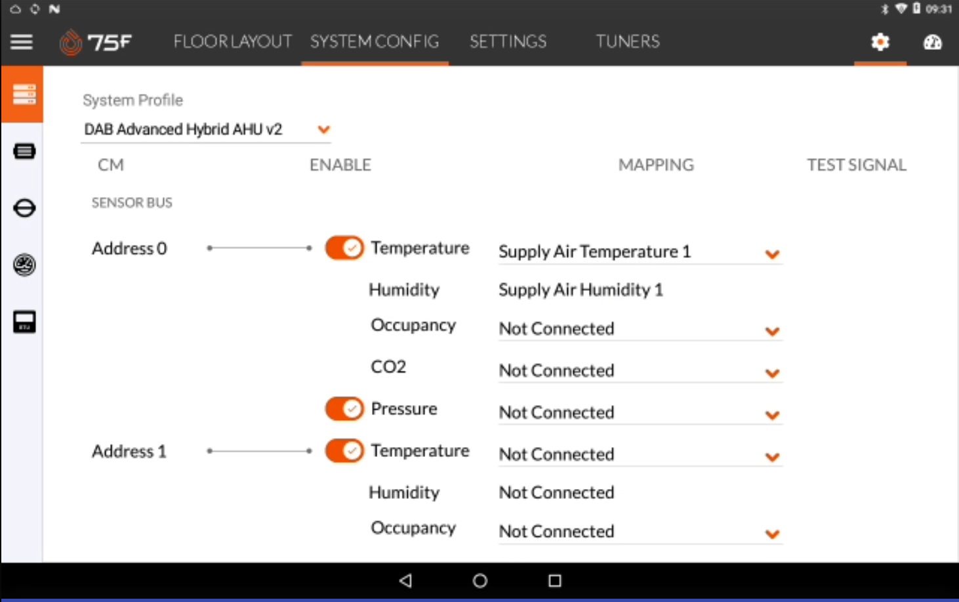The image size is (959, 602).
Task: Switch to the Floor Layout tab
Action: (232, 42)
